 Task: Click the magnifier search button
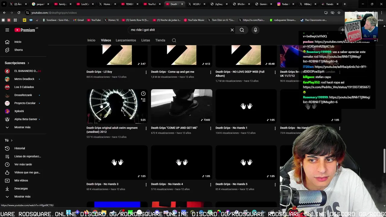(x=242, y=30)
